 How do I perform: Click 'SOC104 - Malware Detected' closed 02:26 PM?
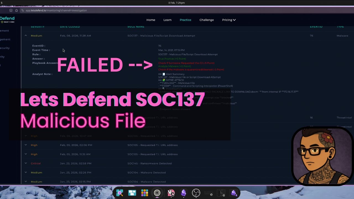pyautogui.click(x=147, y=172)
